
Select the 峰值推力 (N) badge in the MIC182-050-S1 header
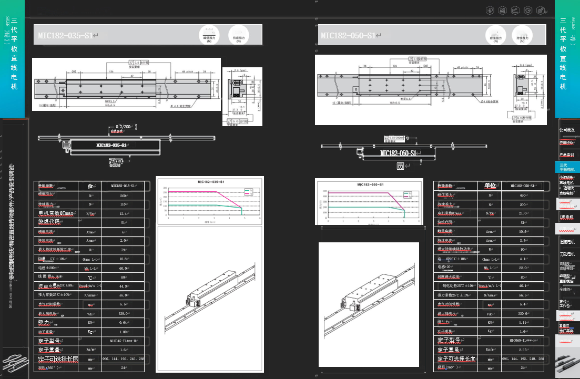[x=496, y=35]
